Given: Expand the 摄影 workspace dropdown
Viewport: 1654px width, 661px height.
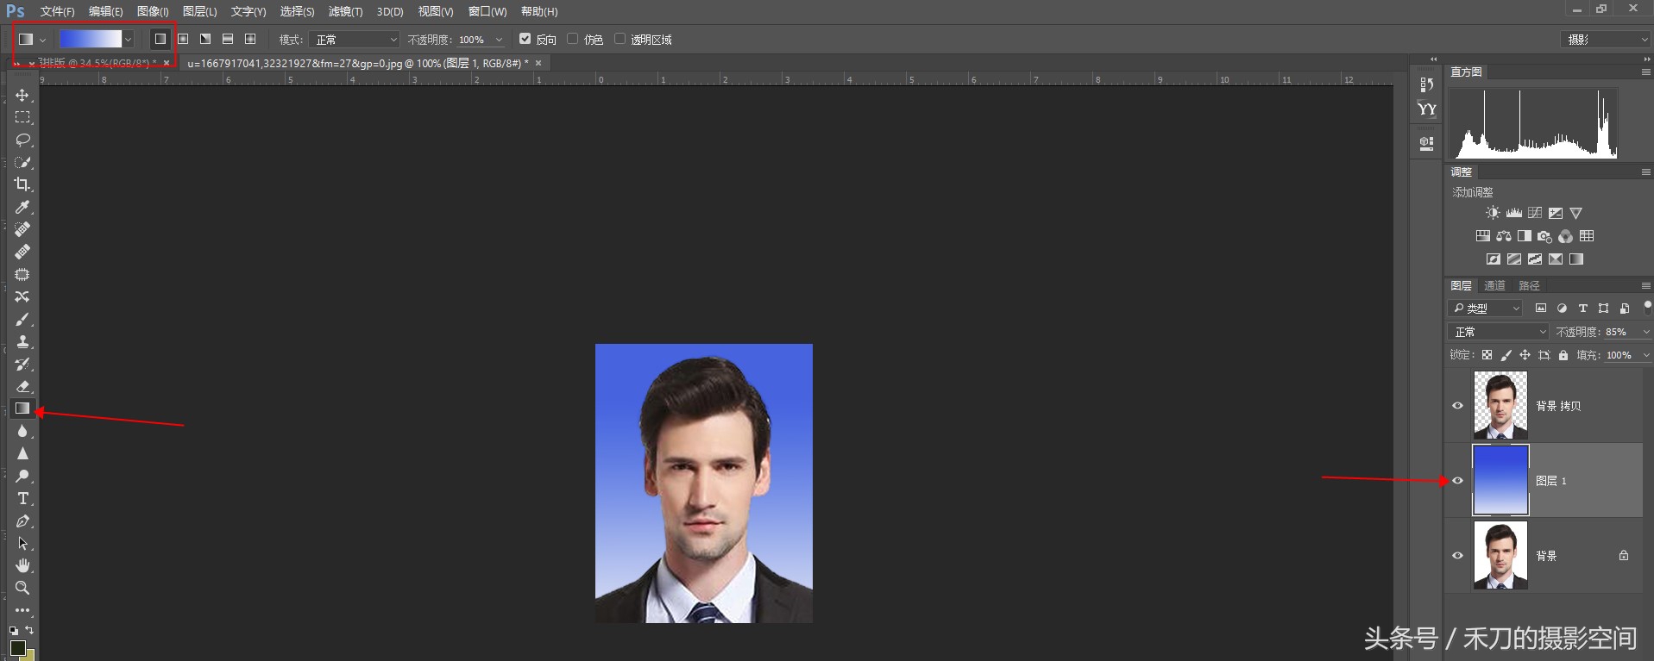Looking at the screenshot, I should 1606,40.
